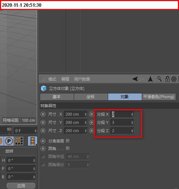Click the 尺寸 . Z value field

pos(76,131)
